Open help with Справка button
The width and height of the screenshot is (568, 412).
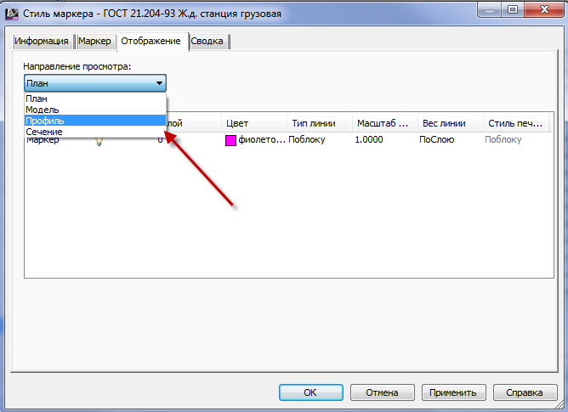coord(525,392)
